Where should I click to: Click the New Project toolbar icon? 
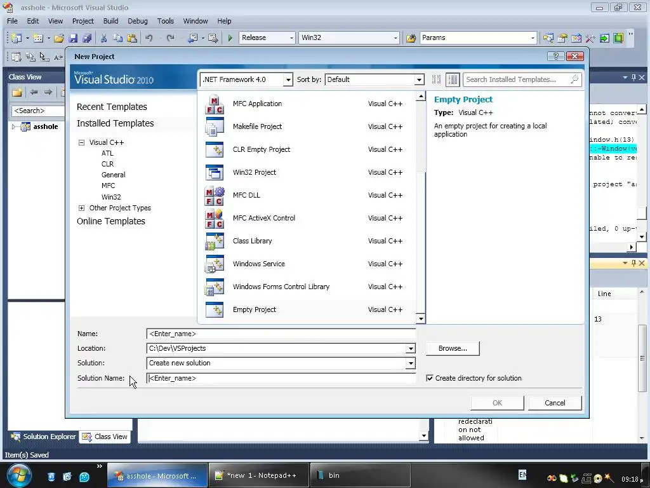(x=17, y=37)
